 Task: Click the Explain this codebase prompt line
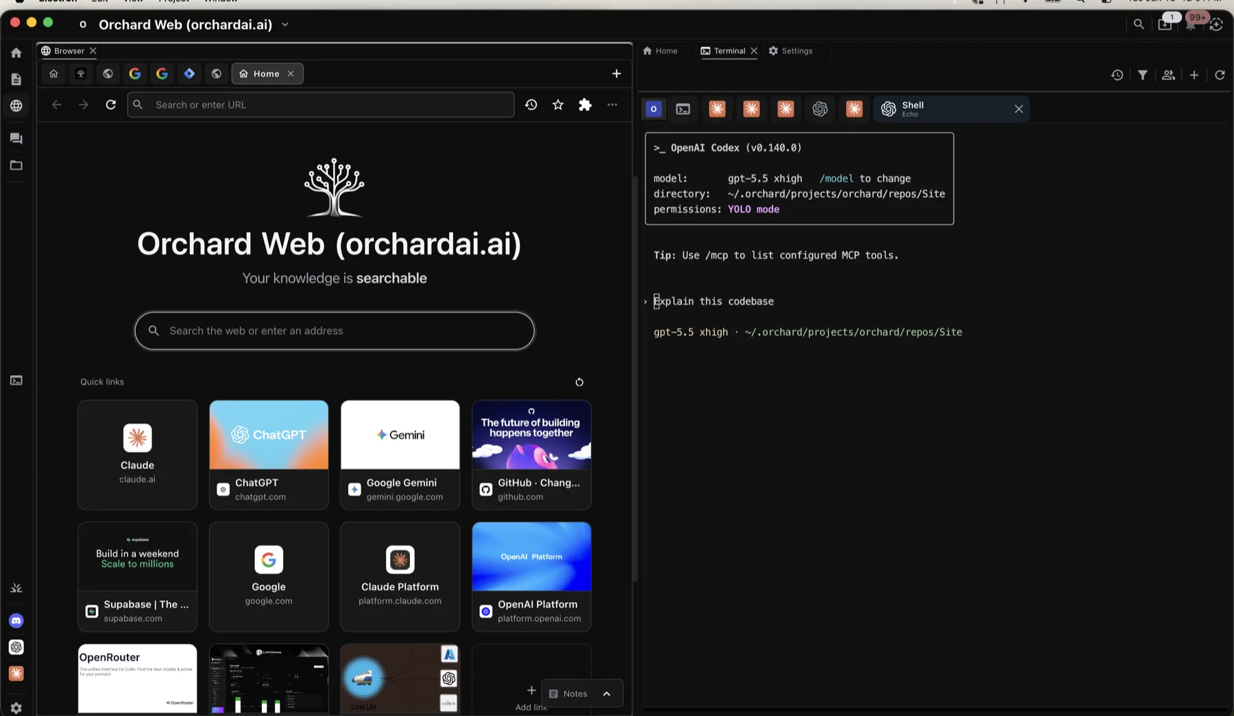[714, 301]
